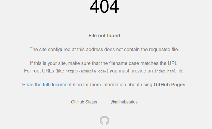Click the line beginning If this is your site

pyautogui.click(x=104, y=63)
